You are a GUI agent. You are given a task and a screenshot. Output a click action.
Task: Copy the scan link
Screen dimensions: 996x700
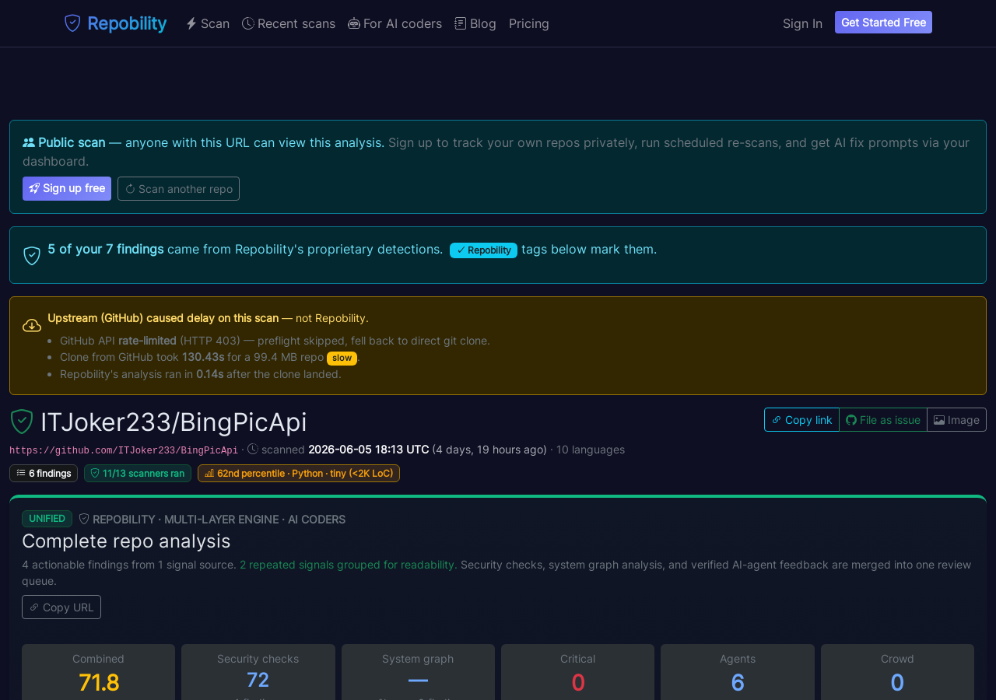tap(801, 419)
